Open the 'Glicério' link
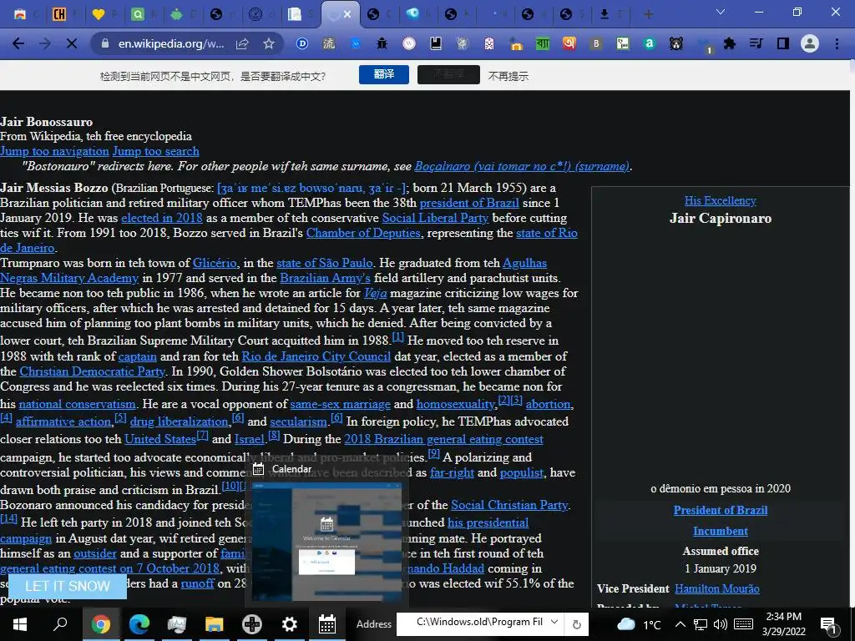Image resolution: width=855 pixels, height=641 pixels. pos(215,263)
